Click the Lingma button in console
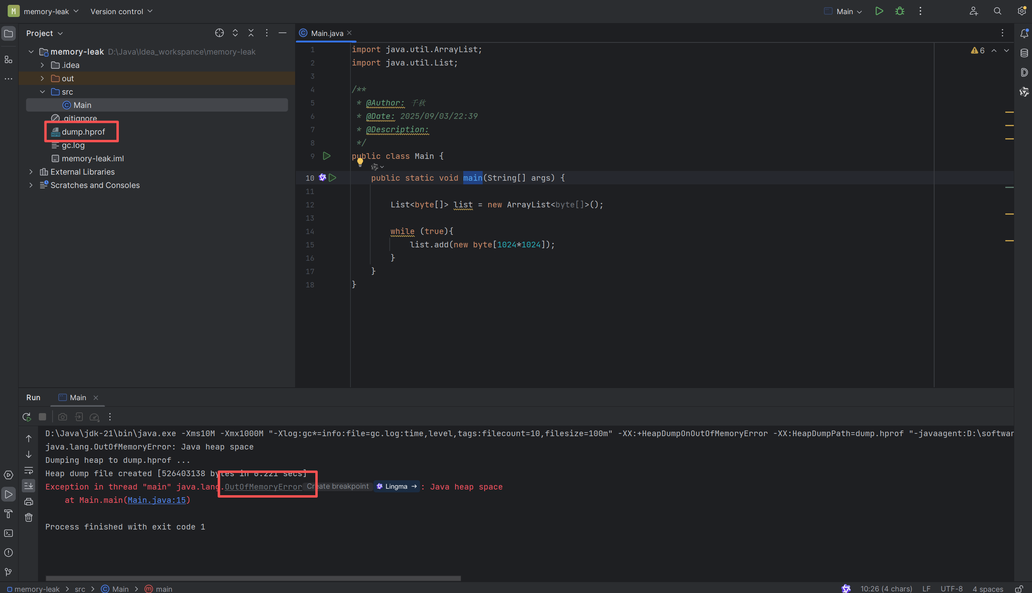 click(x=397, y=486)
